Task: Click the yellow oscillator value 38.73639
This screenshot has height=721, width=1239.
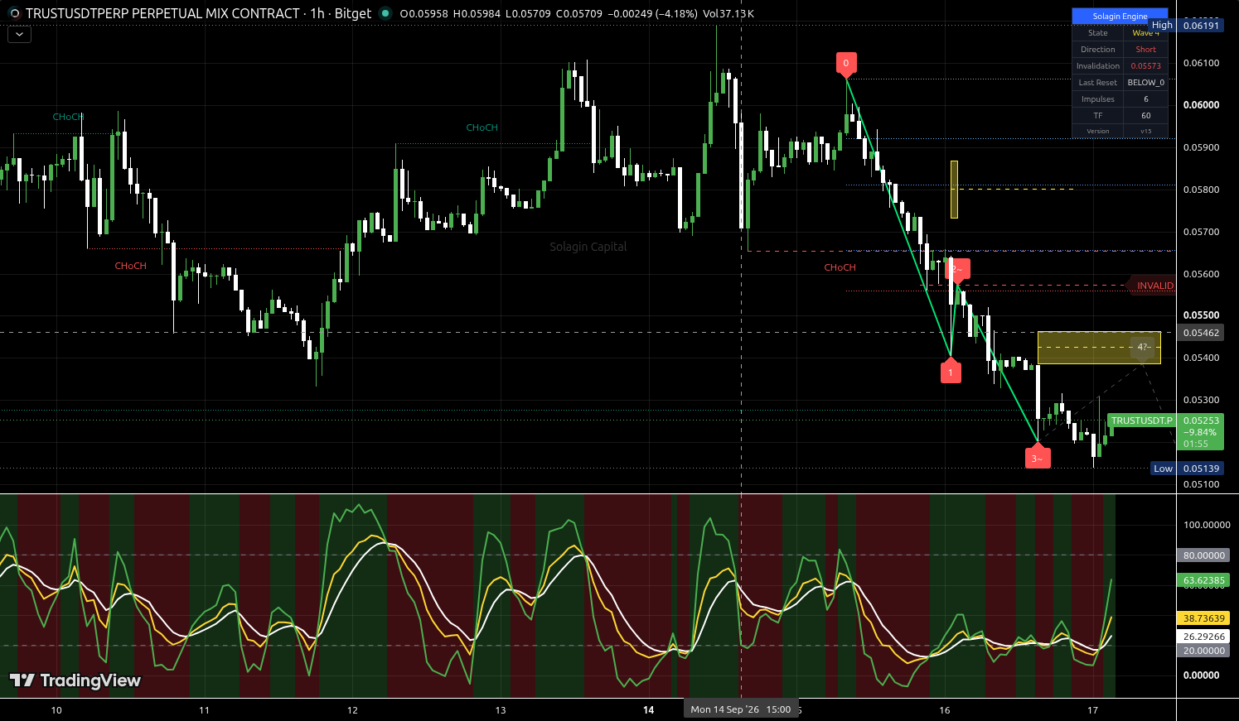Action: [x=1203, y=618]
